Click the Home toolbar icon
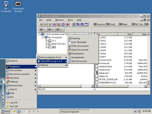The image size is (152, 114). (54, 24)
